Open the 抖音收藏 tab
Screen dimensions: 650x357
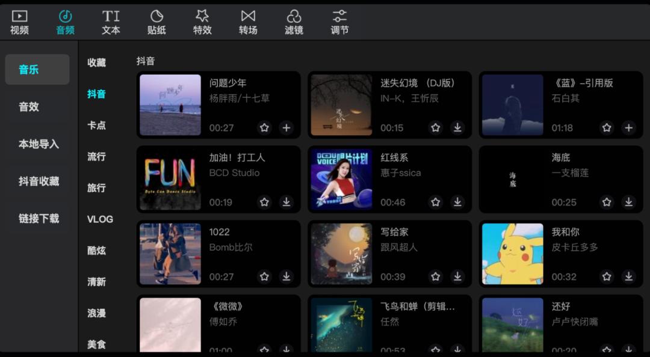click(37, 182)
